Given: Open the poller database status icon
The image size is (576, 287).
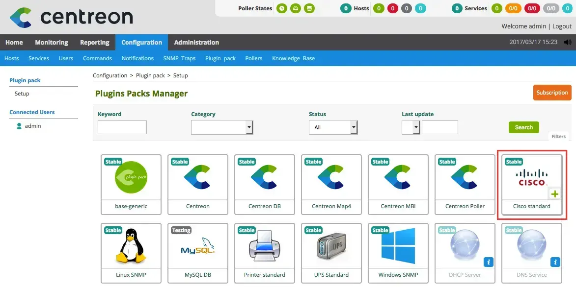Looking at the screenshot, I should tap(309, 8).
